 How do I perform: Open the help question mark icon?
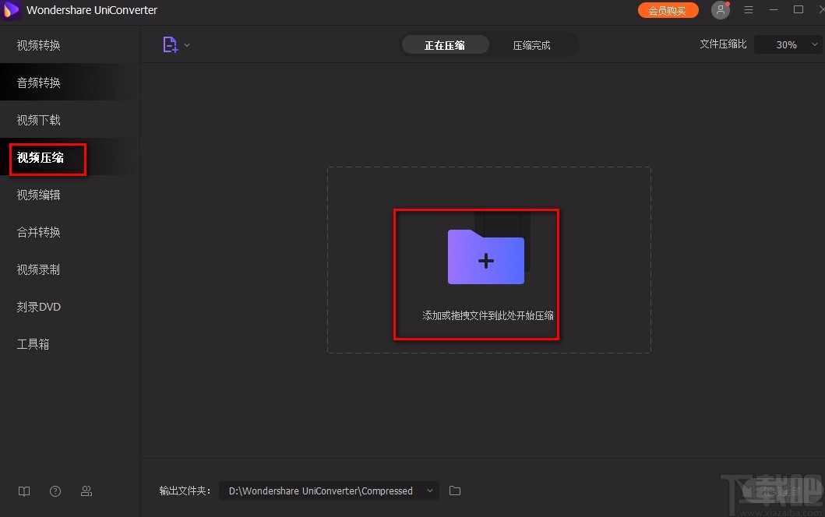coord(55,491)
